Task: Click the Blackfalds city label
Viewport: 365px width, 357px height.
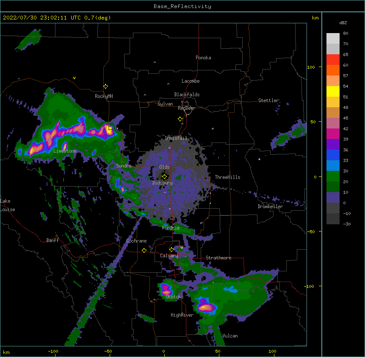Action: [187, 95]
